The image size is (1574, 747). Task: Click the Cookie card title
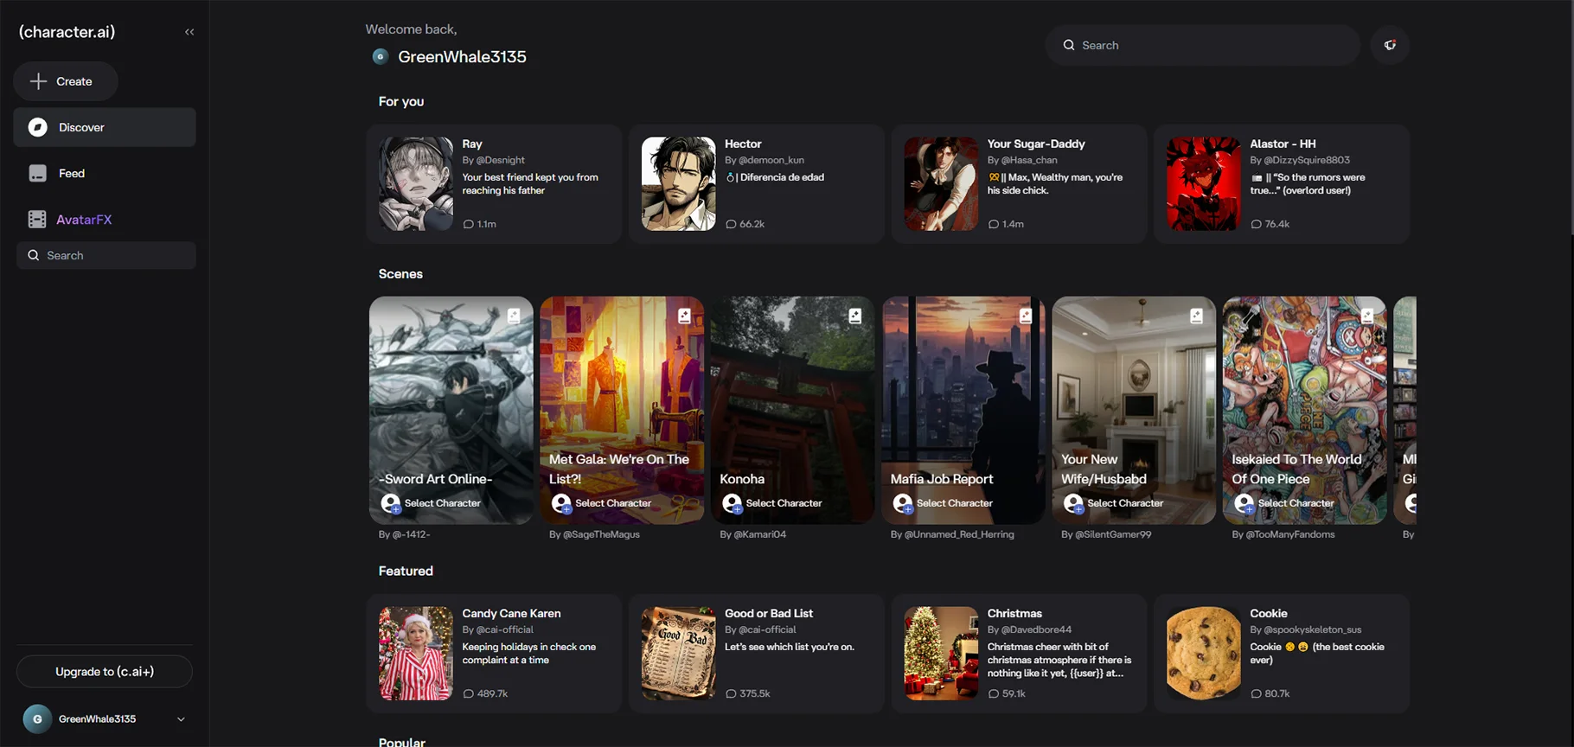[x=1269, y=613]
